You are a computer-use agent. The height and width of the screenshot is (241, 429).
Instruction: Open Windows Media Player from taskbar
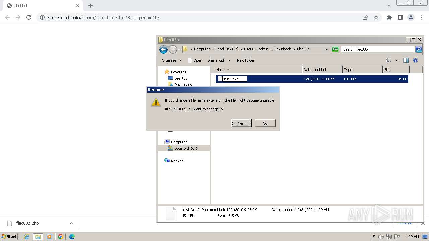49,237
